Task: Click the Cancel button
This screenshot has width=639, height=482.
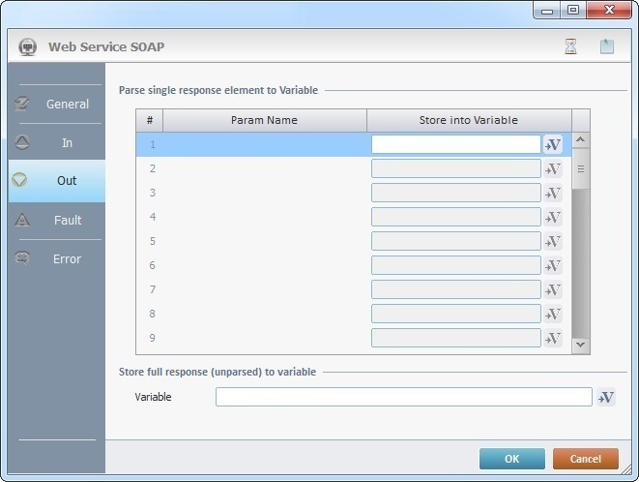Action: click(585, 459)
